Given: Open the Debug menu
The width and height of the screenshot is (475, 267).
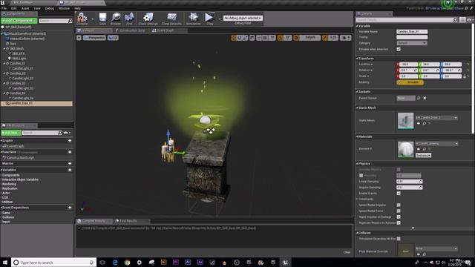Looking at the screenshot, I should (50, 8).
